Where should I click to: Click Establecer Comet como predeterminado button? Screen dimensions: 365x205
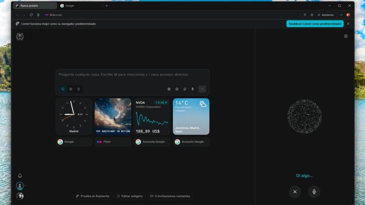(x=315, y=23)
